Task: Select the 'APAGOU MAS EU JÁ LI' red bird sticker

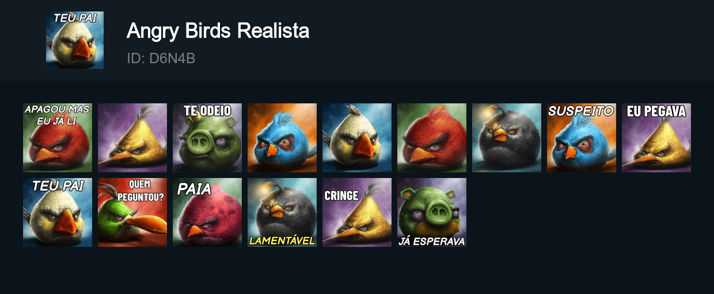Action: [58, 138]
